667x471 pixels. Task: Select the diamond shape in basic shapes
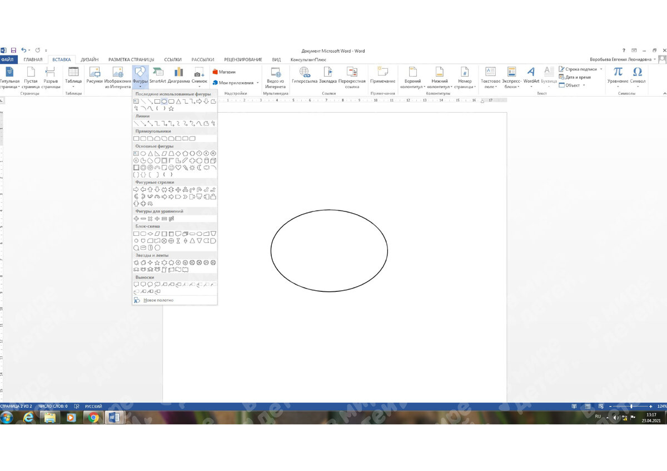pyautogui.click(x=178, y=153)
